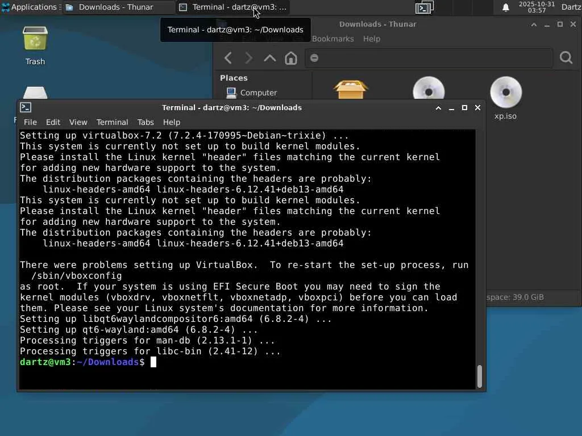Image resolution: width=582 pixels, height=436 pixels.
Task: Click the /sbin/vboxconfig text in terminal
Action: [77, 275]
